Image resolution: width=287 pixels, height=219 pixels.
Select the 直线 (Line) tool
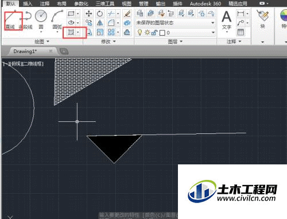point(10,20)
